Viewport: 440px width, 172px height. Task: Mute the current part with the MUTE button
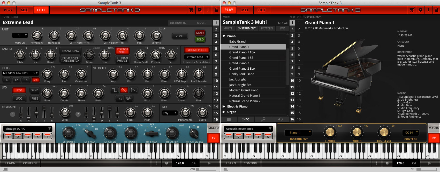(x=200, y=33)
